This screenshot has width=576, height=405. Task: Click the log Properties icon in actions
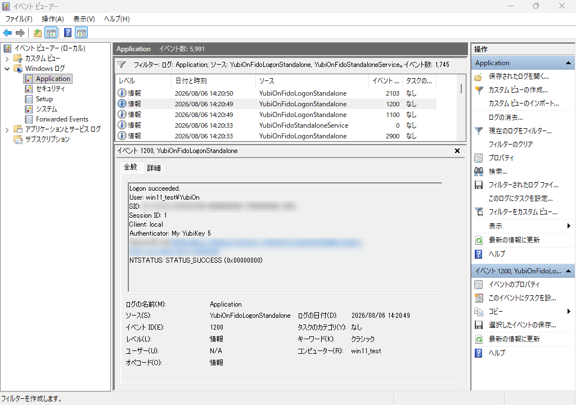pyautogui.click(x=478, y=158)
